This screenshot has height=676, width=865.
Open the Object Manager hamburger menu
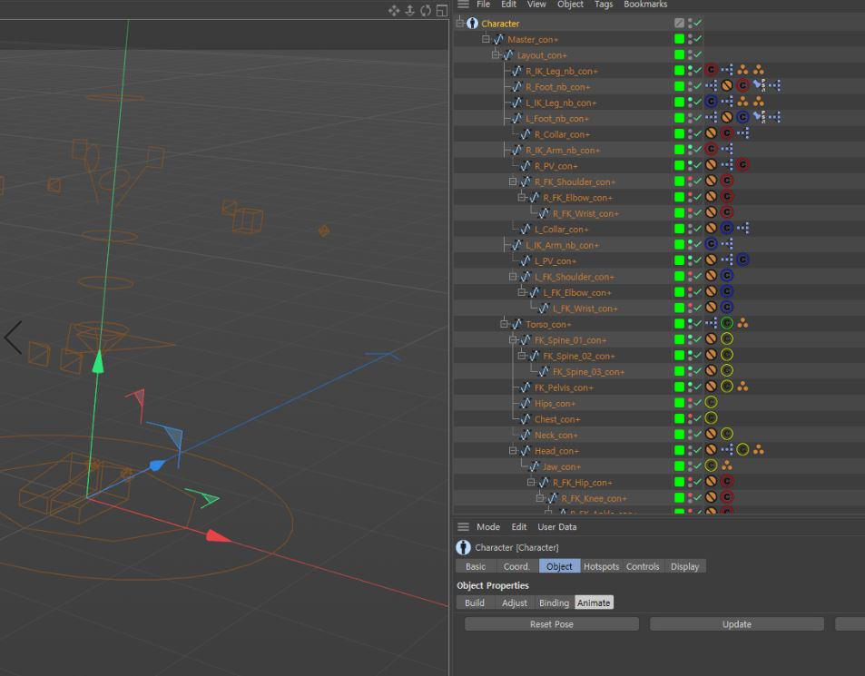pyautogui.click(x=463, y=5)
